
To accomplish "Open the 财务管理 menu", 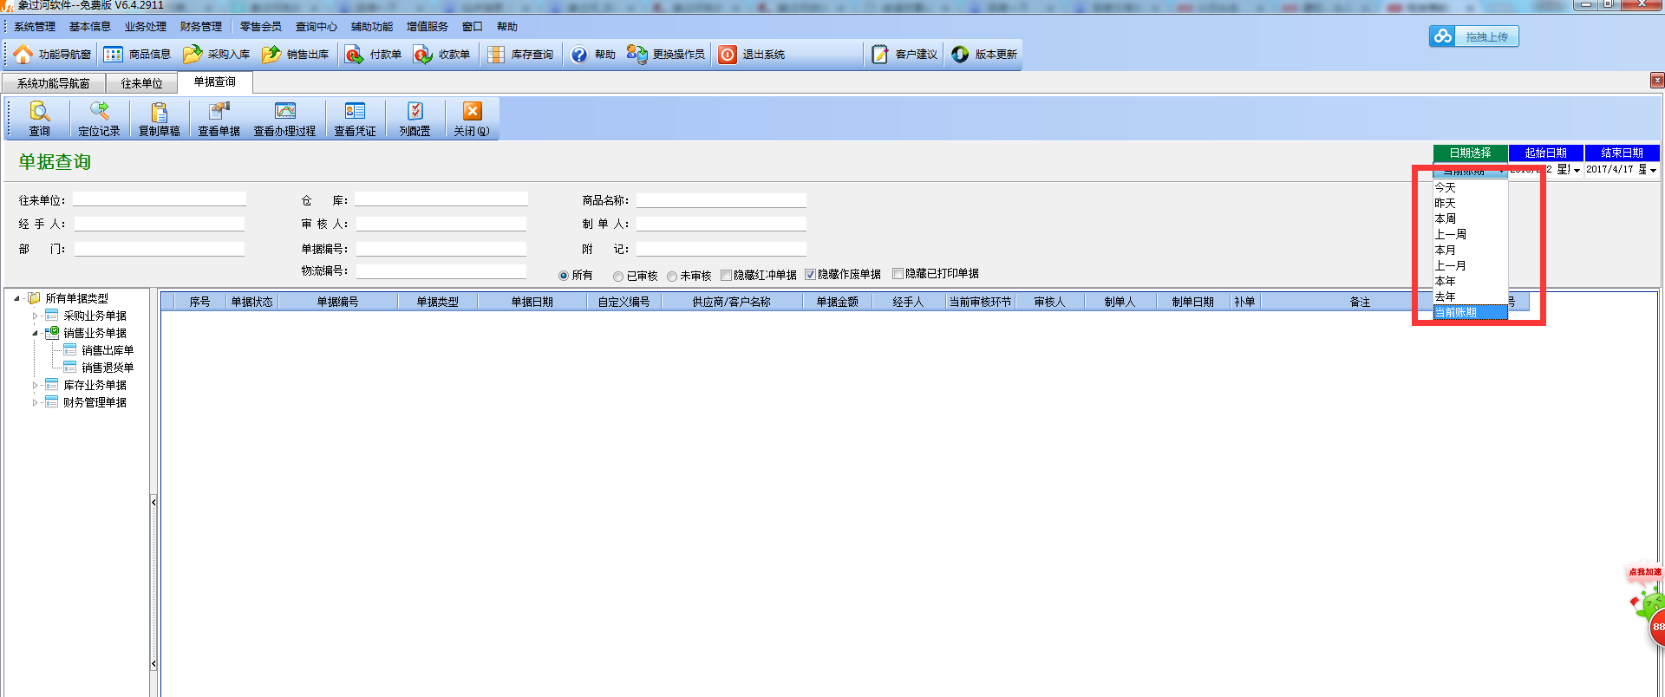I will (201, 27).
